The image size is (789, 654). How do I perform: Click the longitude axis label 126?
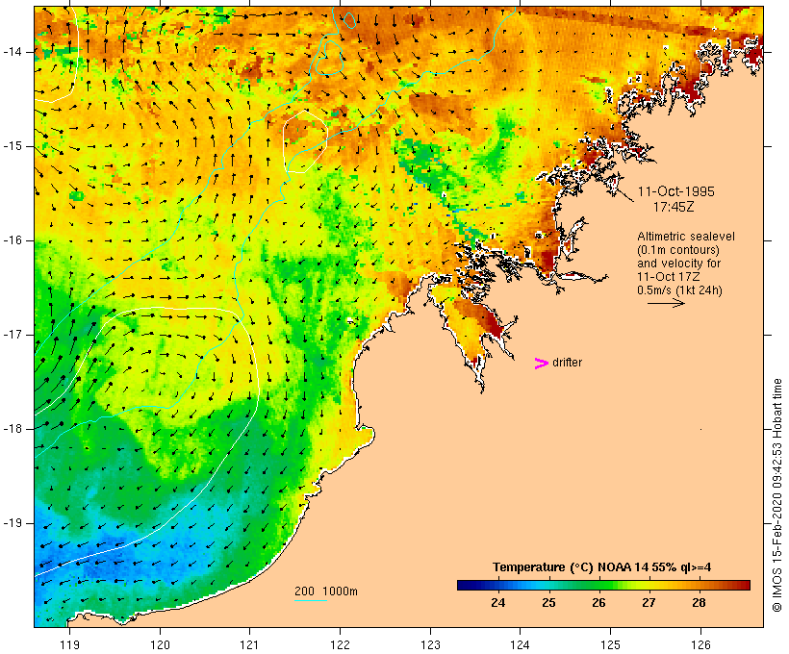coord(700,644)
